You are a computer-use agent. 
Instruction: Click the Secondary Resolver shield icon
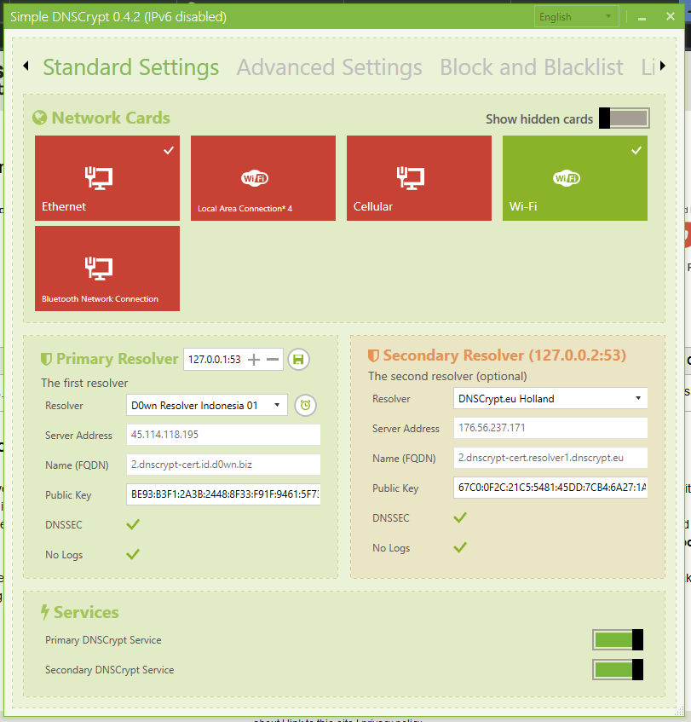tap(373, 355)
